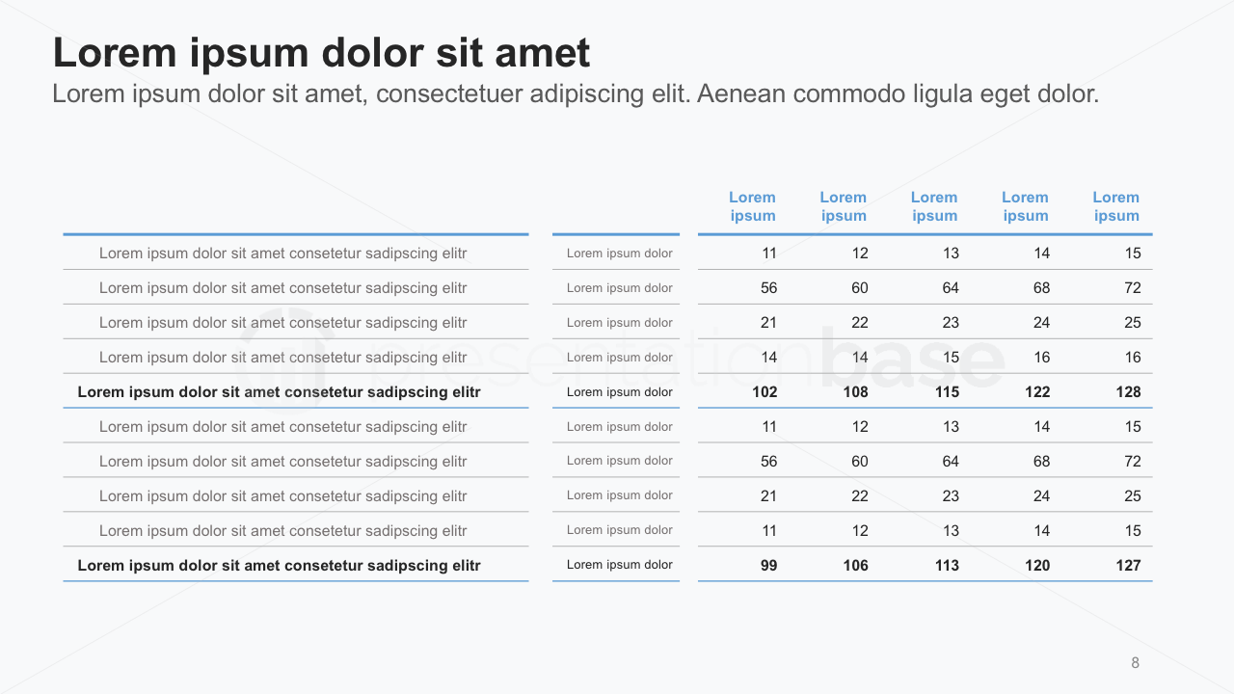Click the bold total cell 113
Image resolution: width=1234 pixels, height=694 pixels.
[947, 566]
